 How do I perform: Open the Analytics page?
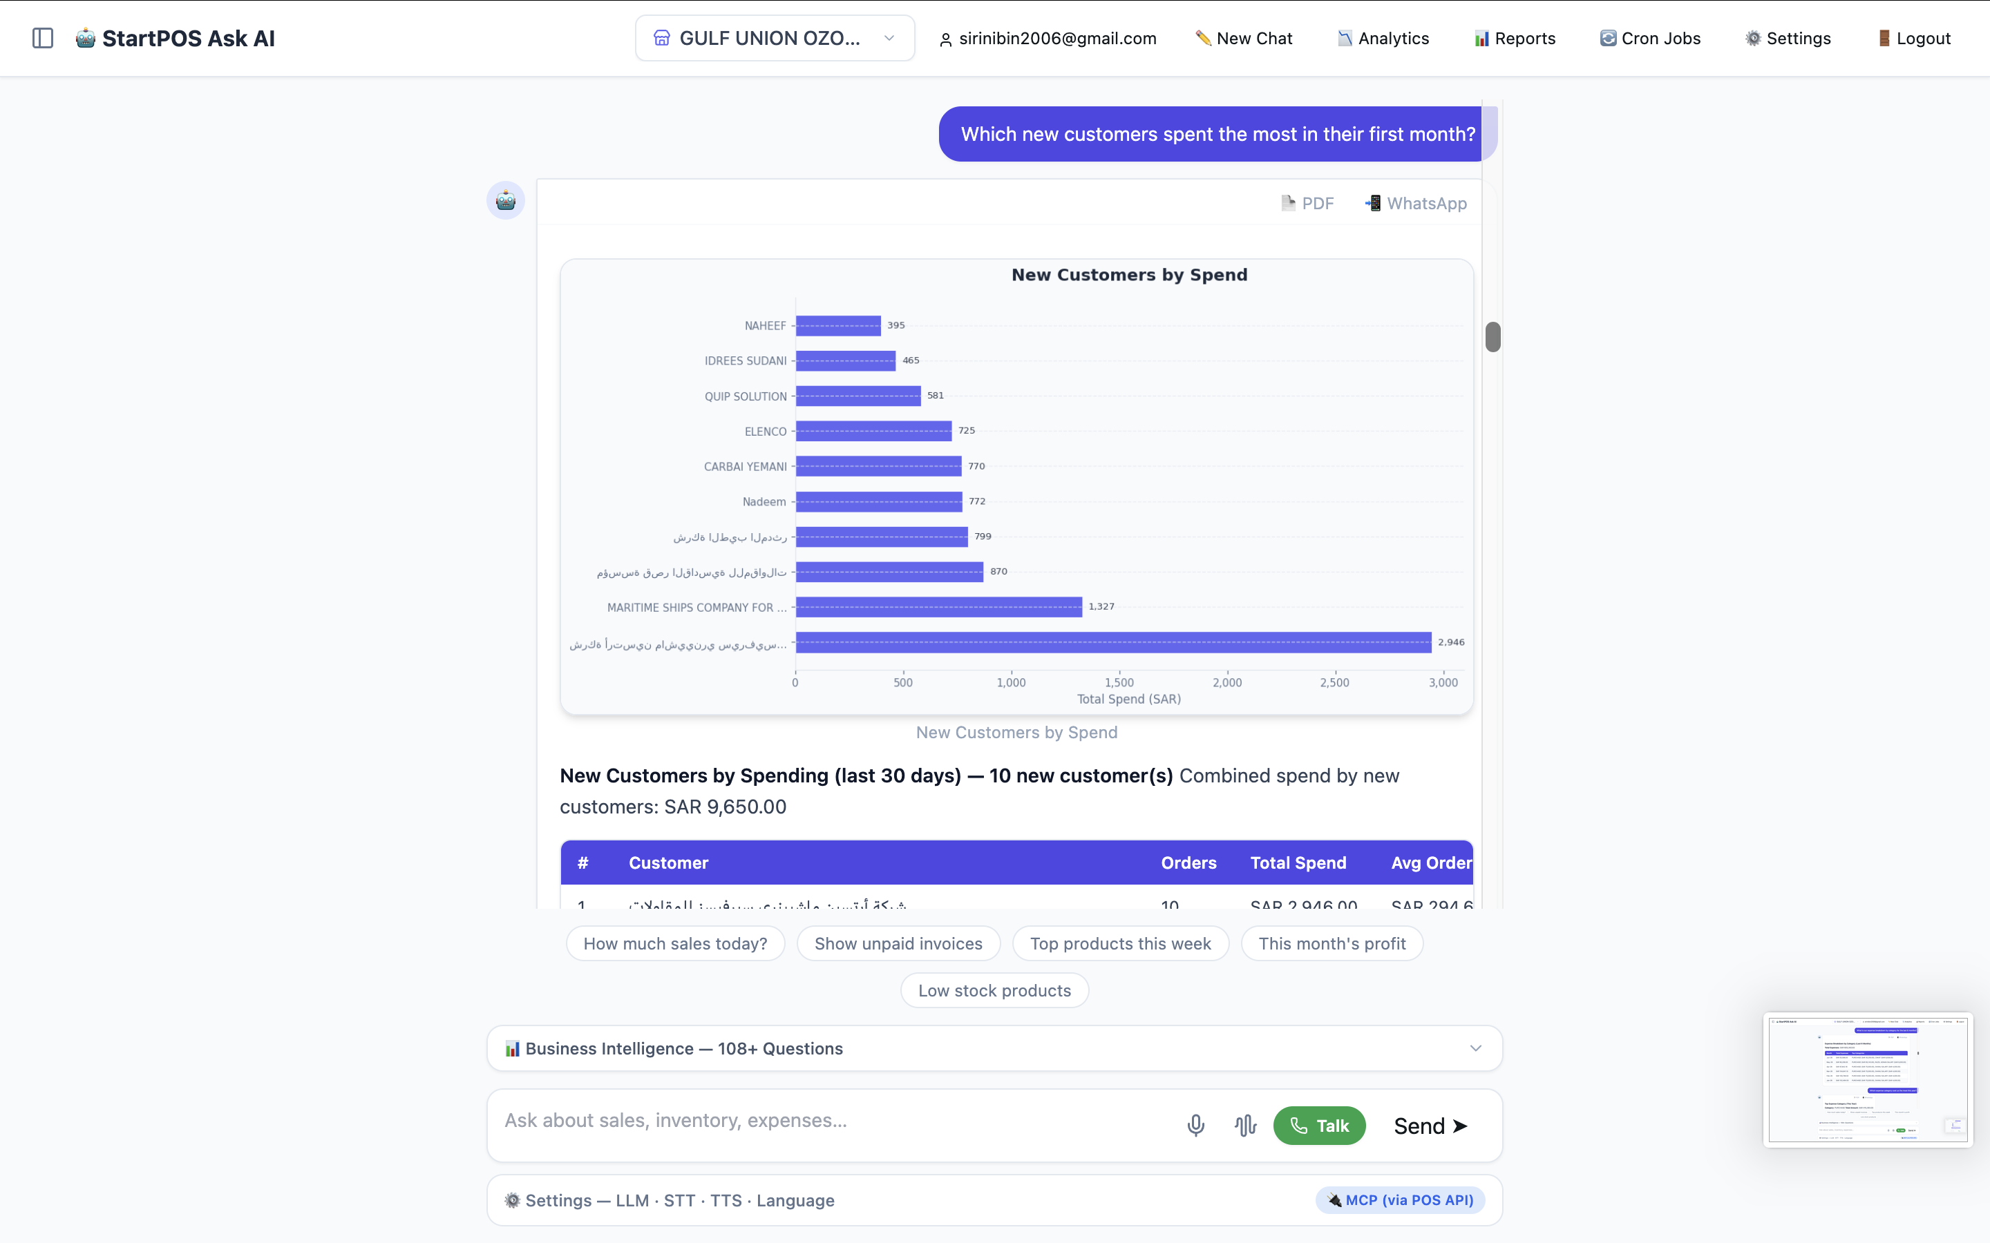[1383, 38]
